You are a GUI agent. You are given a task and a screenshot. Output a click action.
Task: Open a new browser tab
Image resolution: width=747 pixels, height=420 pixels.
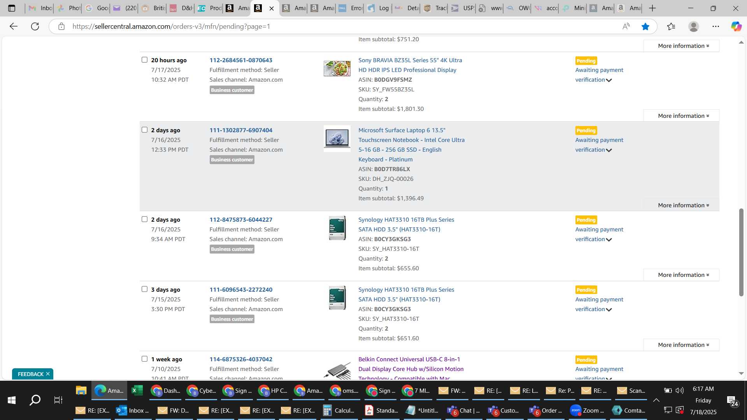coord(652,8)
